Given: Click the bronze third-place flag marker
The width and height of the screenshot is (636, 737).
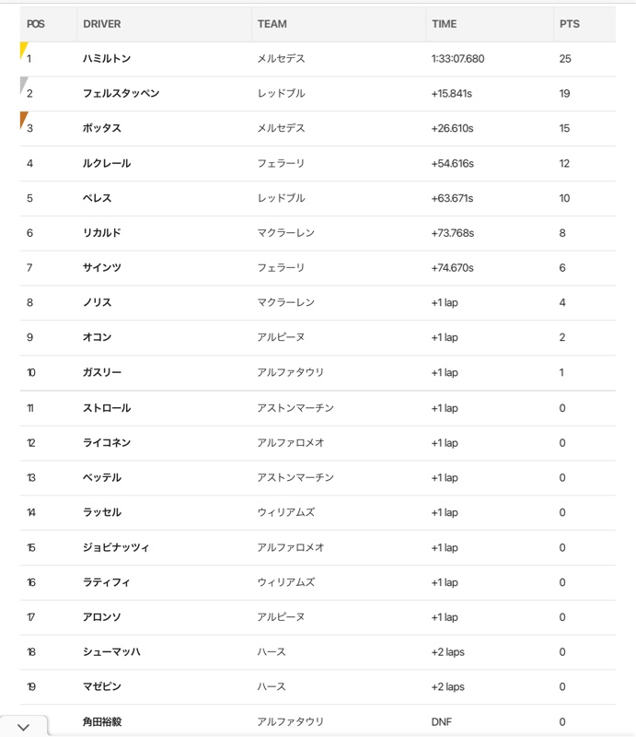Looking at the screenshot, I should [24, 120].
